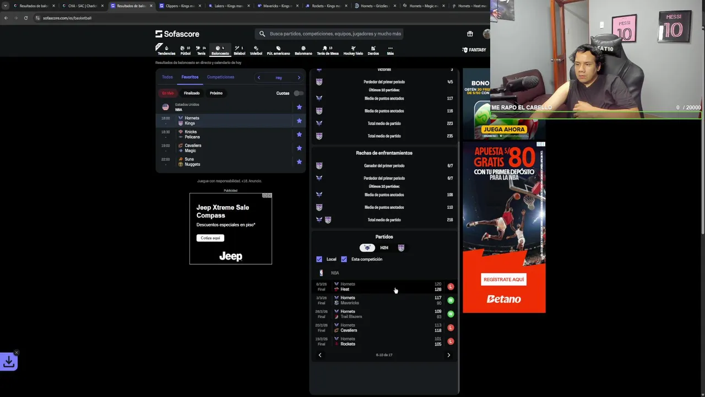Select the Baloncesto sport tab
The image size is (705, 397).
tap(220, 50)
